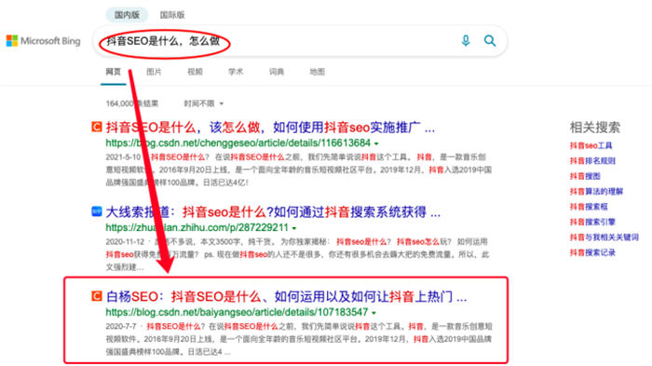
Task: Activate voice search microphone icon
Action: point(466,40)
